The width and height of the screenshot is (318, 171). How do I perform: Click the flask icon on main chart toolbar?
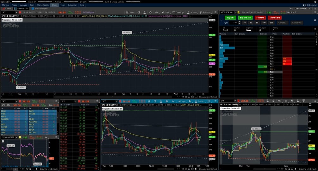(144, 12)
